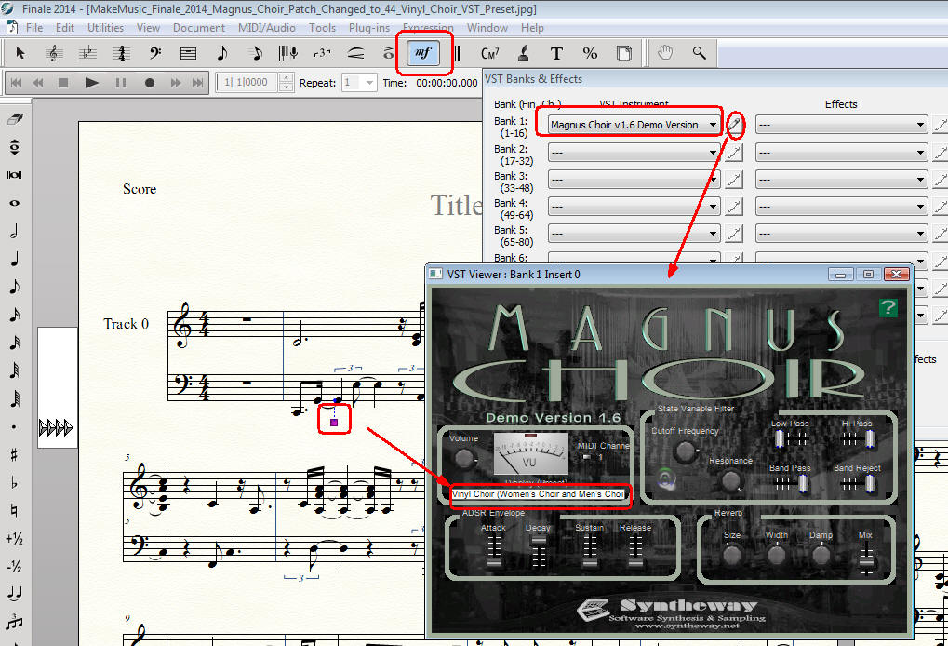Toggle the Band Pass filter switch
Image resolution: width=948 pixels, height=646 pixels.
(x=791, y=483)
